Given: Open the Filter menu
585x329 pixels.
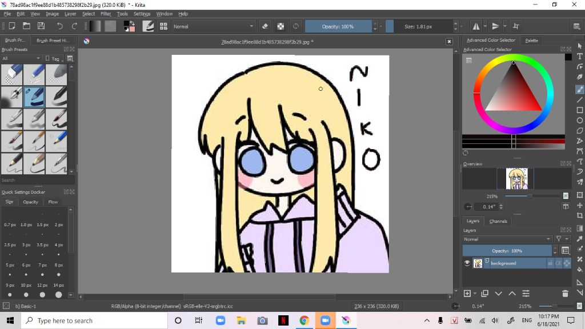Looking at the screenshot, I should [106, 14].
